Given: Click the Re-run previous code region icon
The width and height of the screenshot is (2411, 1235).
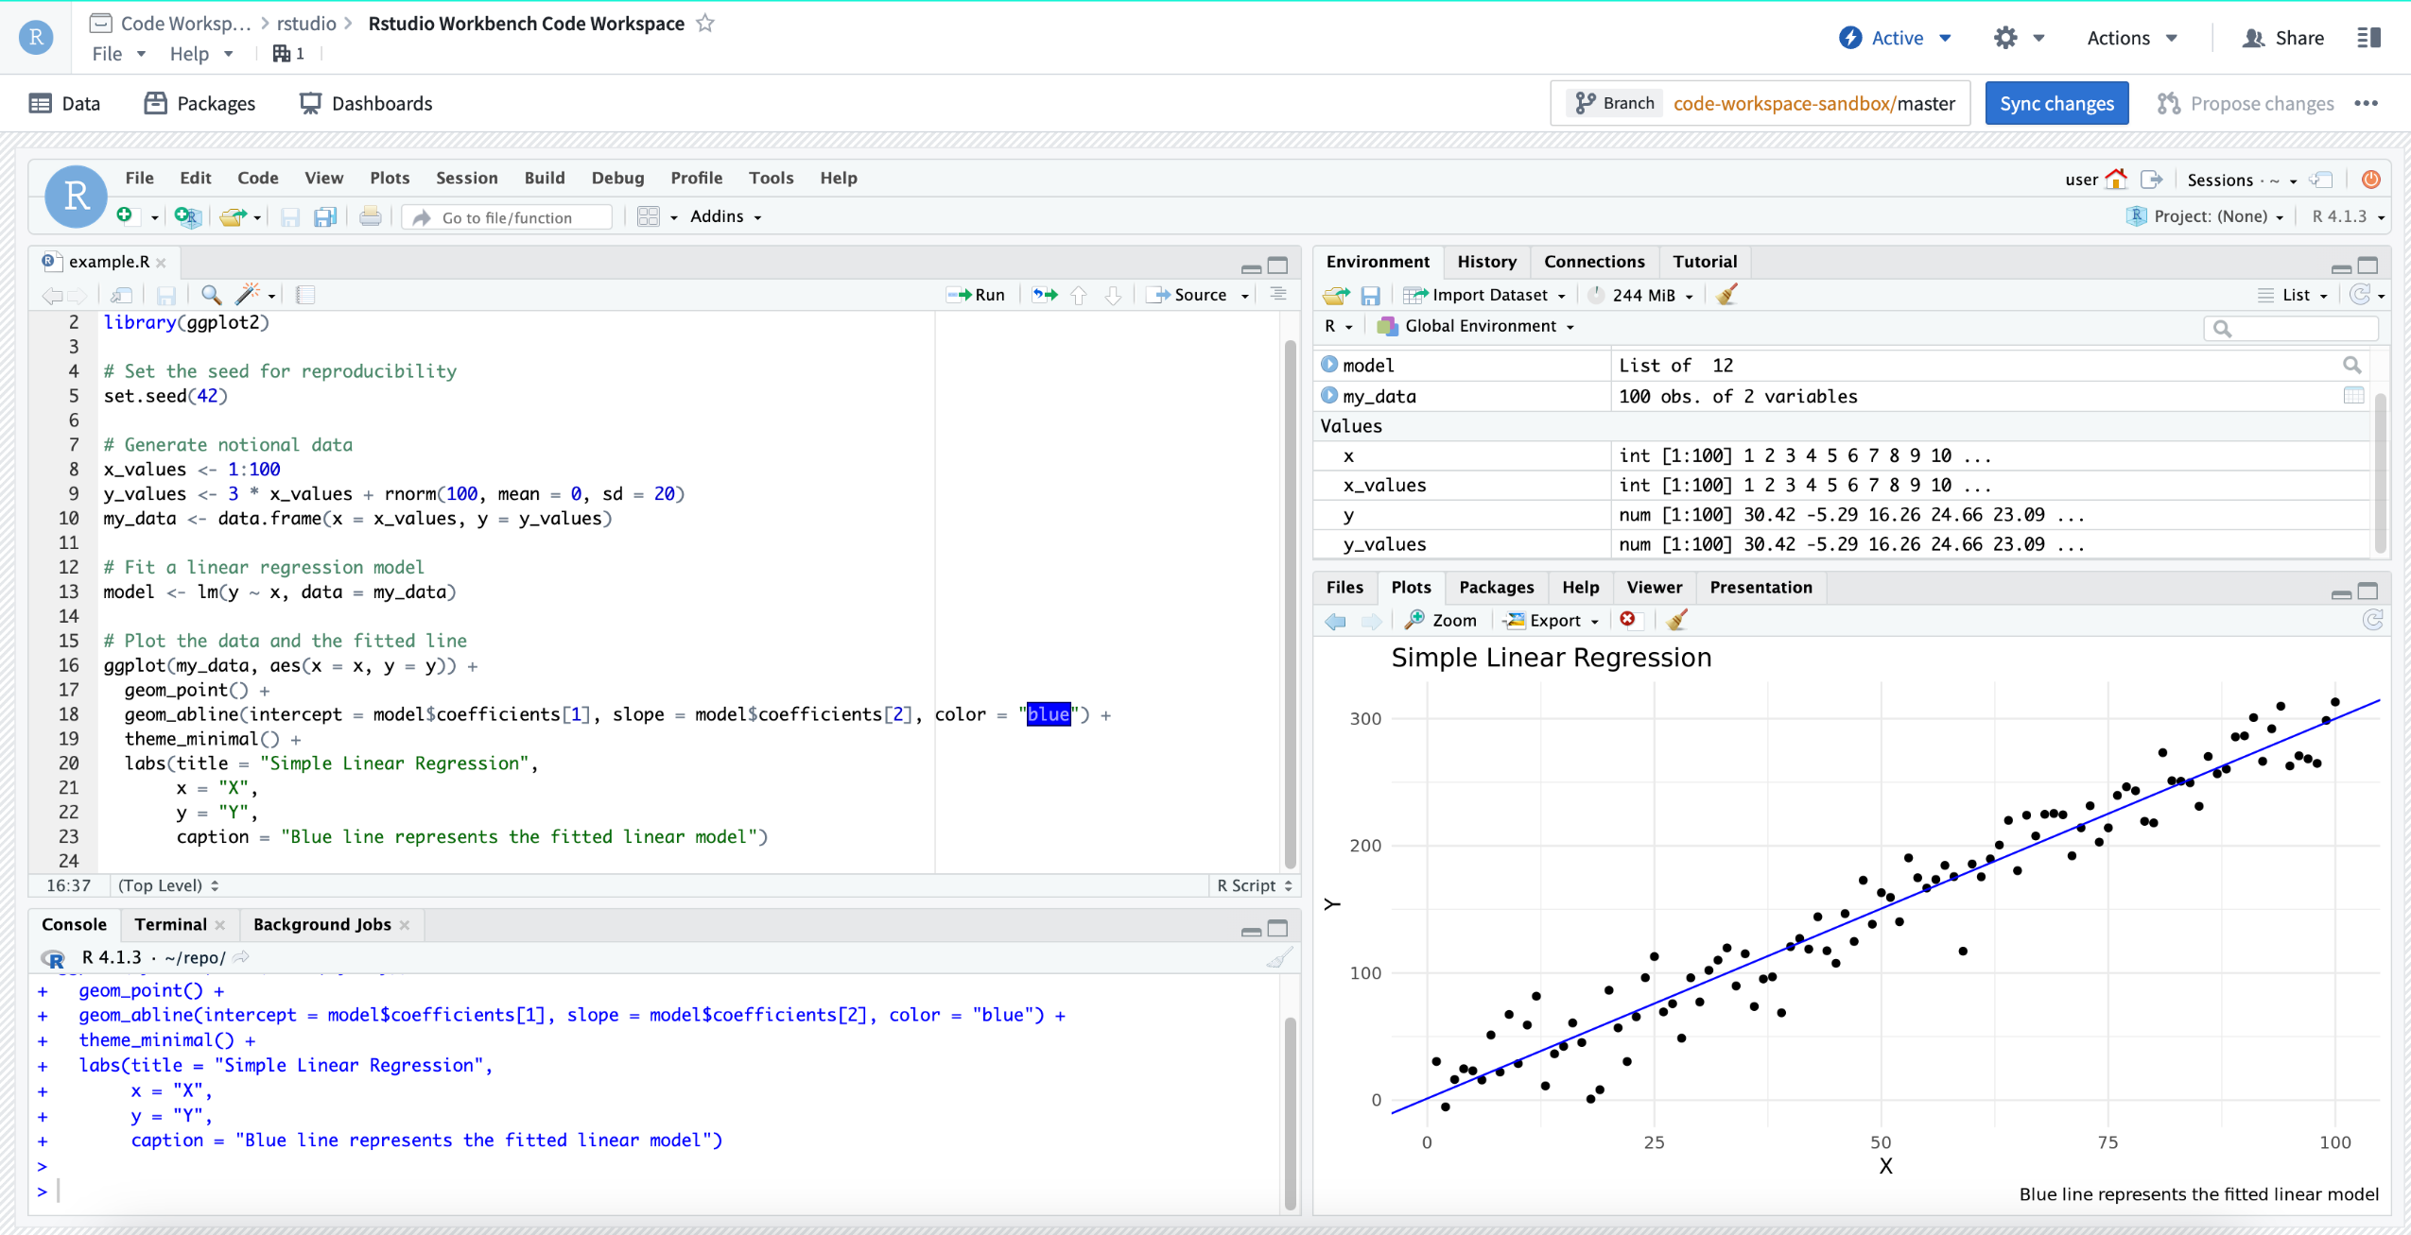Looking at the screenshot, I should [1045, 295].
